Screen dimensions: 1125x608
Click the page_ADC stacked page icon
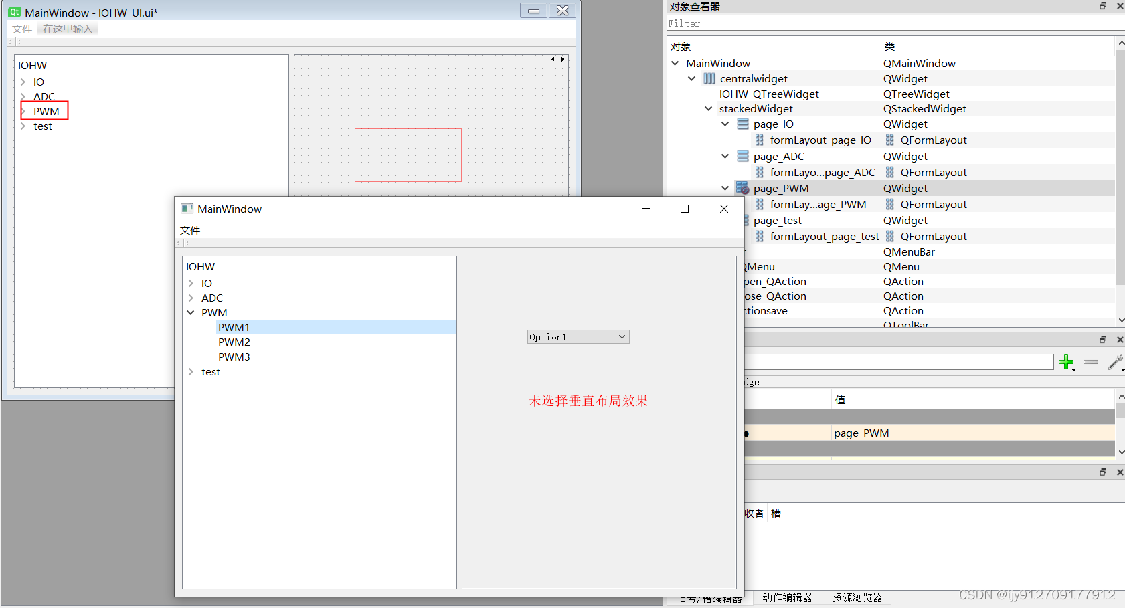(743, 156)
